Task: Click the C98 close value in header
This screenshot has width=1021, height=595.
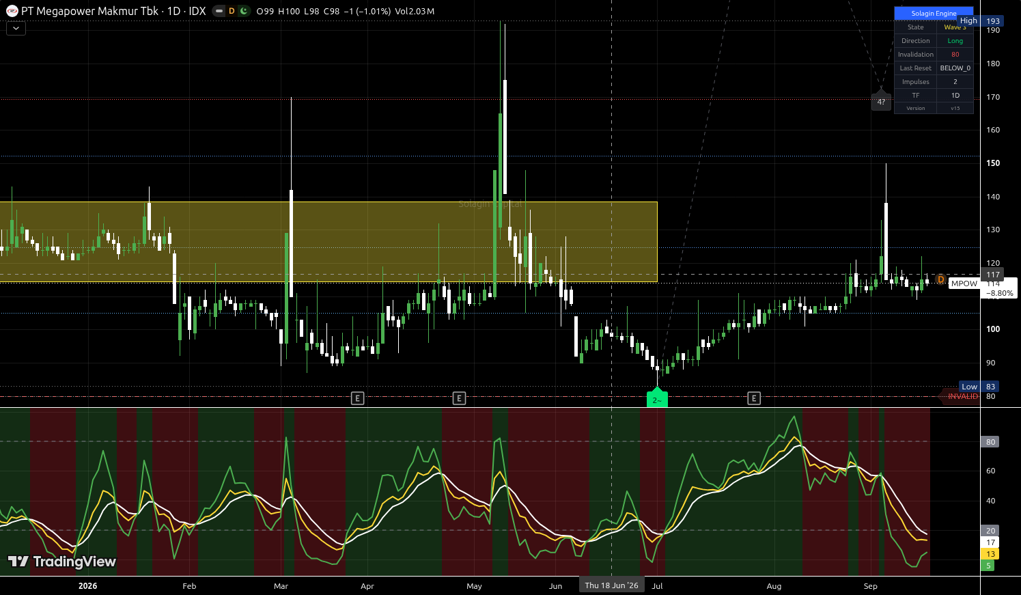Action: pyautogui.click(x=331, y=11)
